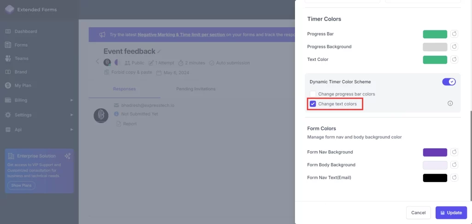Click the 1 Attempt label
Image resolution: width=472 pixels, height=224 pixels.
click(x=165, y=63)
